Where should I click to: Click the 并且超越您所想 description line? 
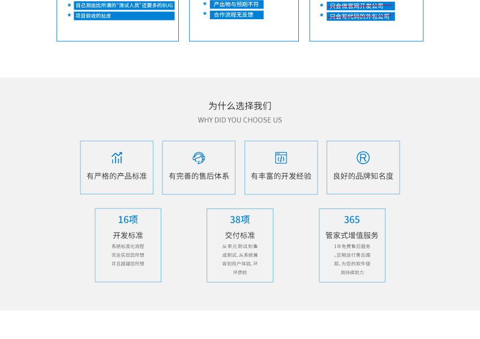[128, 264]
